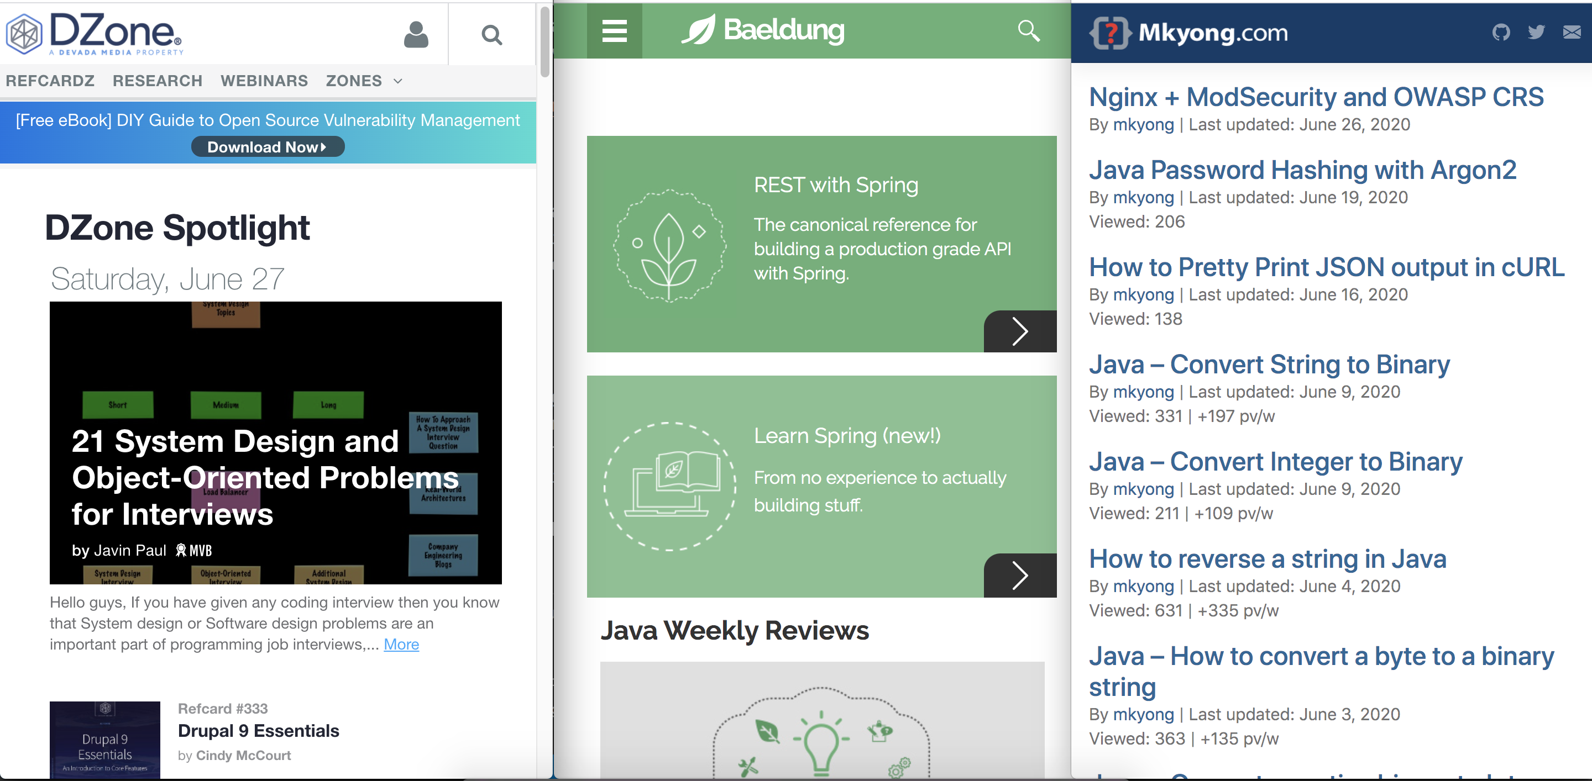Click Java Weekly Reviews heading

pos(734,630)
